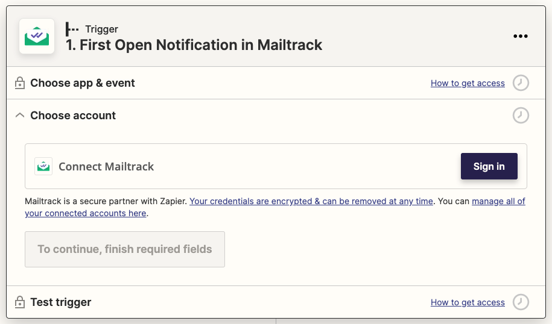552x324 pixels.
Task: Click the small Mailtrack icon beside Connect Mailtrack
Action: tap(43, 166)
